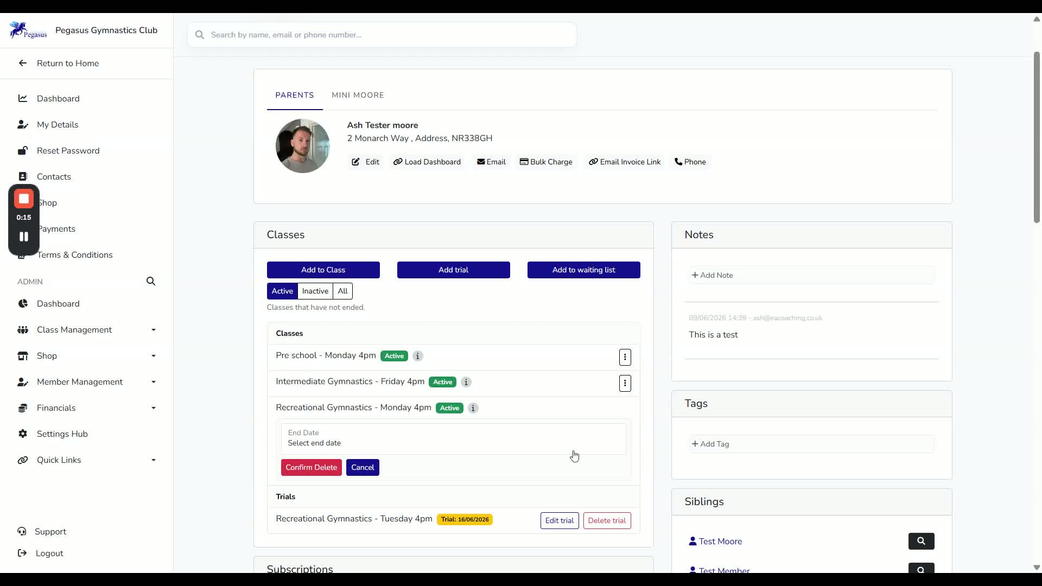Click Confirm Delete button
1042x586 pixels.
(x=312, y=467)
